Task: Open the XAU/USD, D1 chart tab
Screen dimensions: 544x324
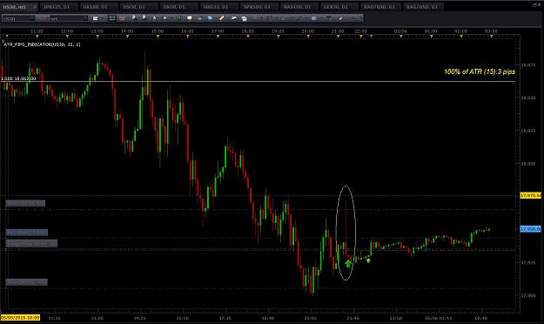Action: tap(379, 7)
